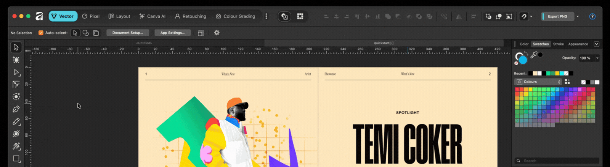Click the gear icon in context toolbar
The width and height of the screenshot is (610, 167).
pos(217,33)
